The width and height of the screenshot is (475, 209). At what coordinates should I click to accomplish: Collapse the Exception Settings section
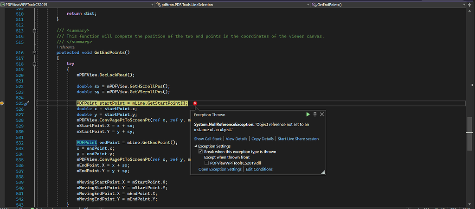tap(195, 146)
